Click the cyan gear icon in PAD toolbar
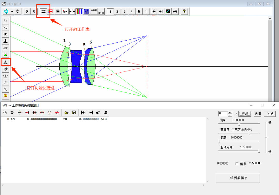This screenshot has height=195, width=279. (6, 12)
